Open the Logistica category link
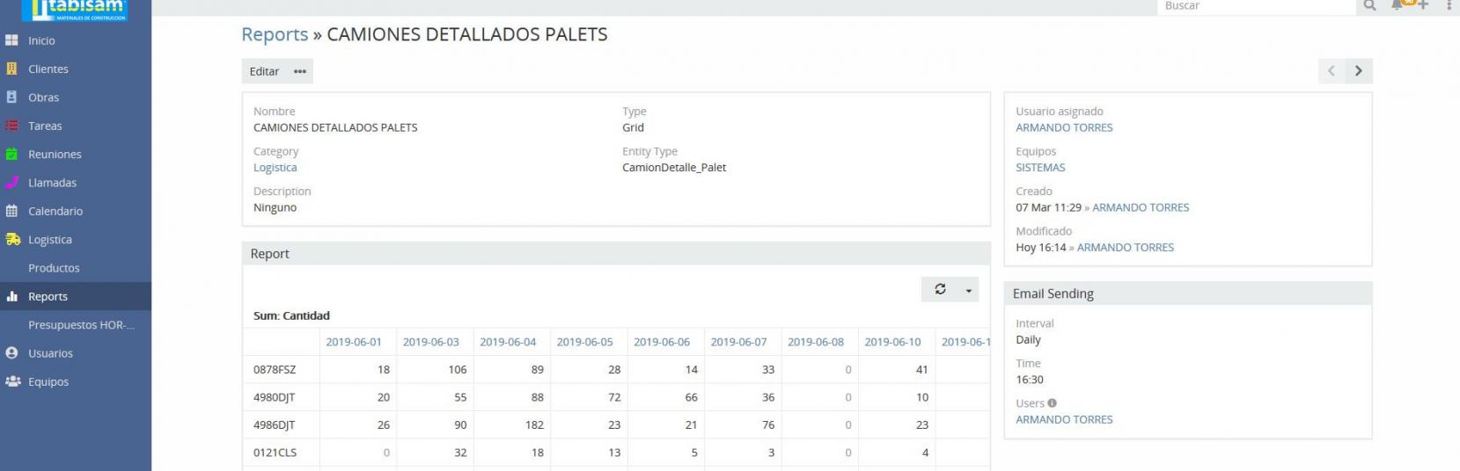The image size is (1460, 471). click(x=275, y=168)
